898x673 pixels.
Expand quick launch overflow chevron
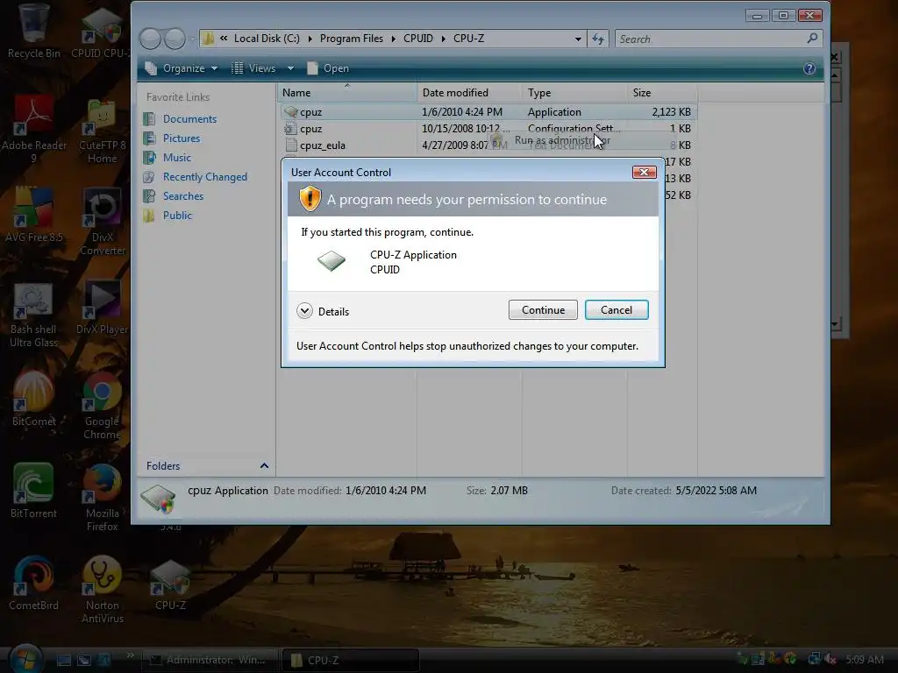(130, 655)
